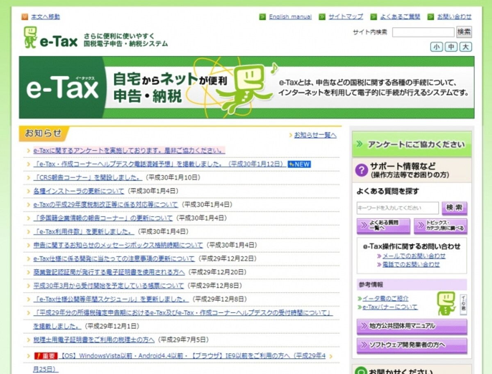Click the red 重要 important badge
The width and height of the screenshot is (492, 374).
(x=46, y=356)
